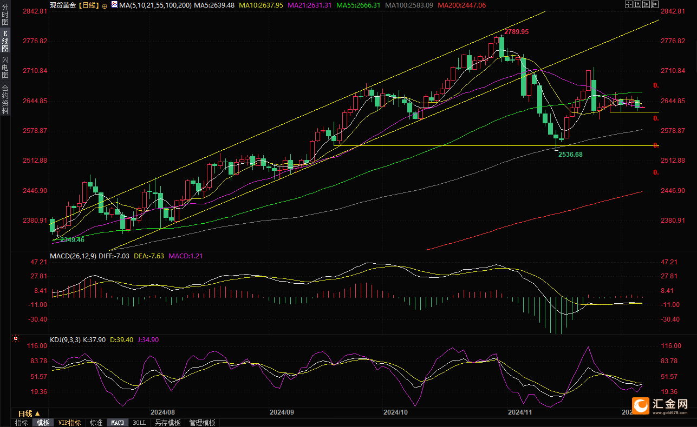This screenshot has height=427, width=697.
Task: Click the DEA:-7.63 readout
Action: tap(149, 256)
